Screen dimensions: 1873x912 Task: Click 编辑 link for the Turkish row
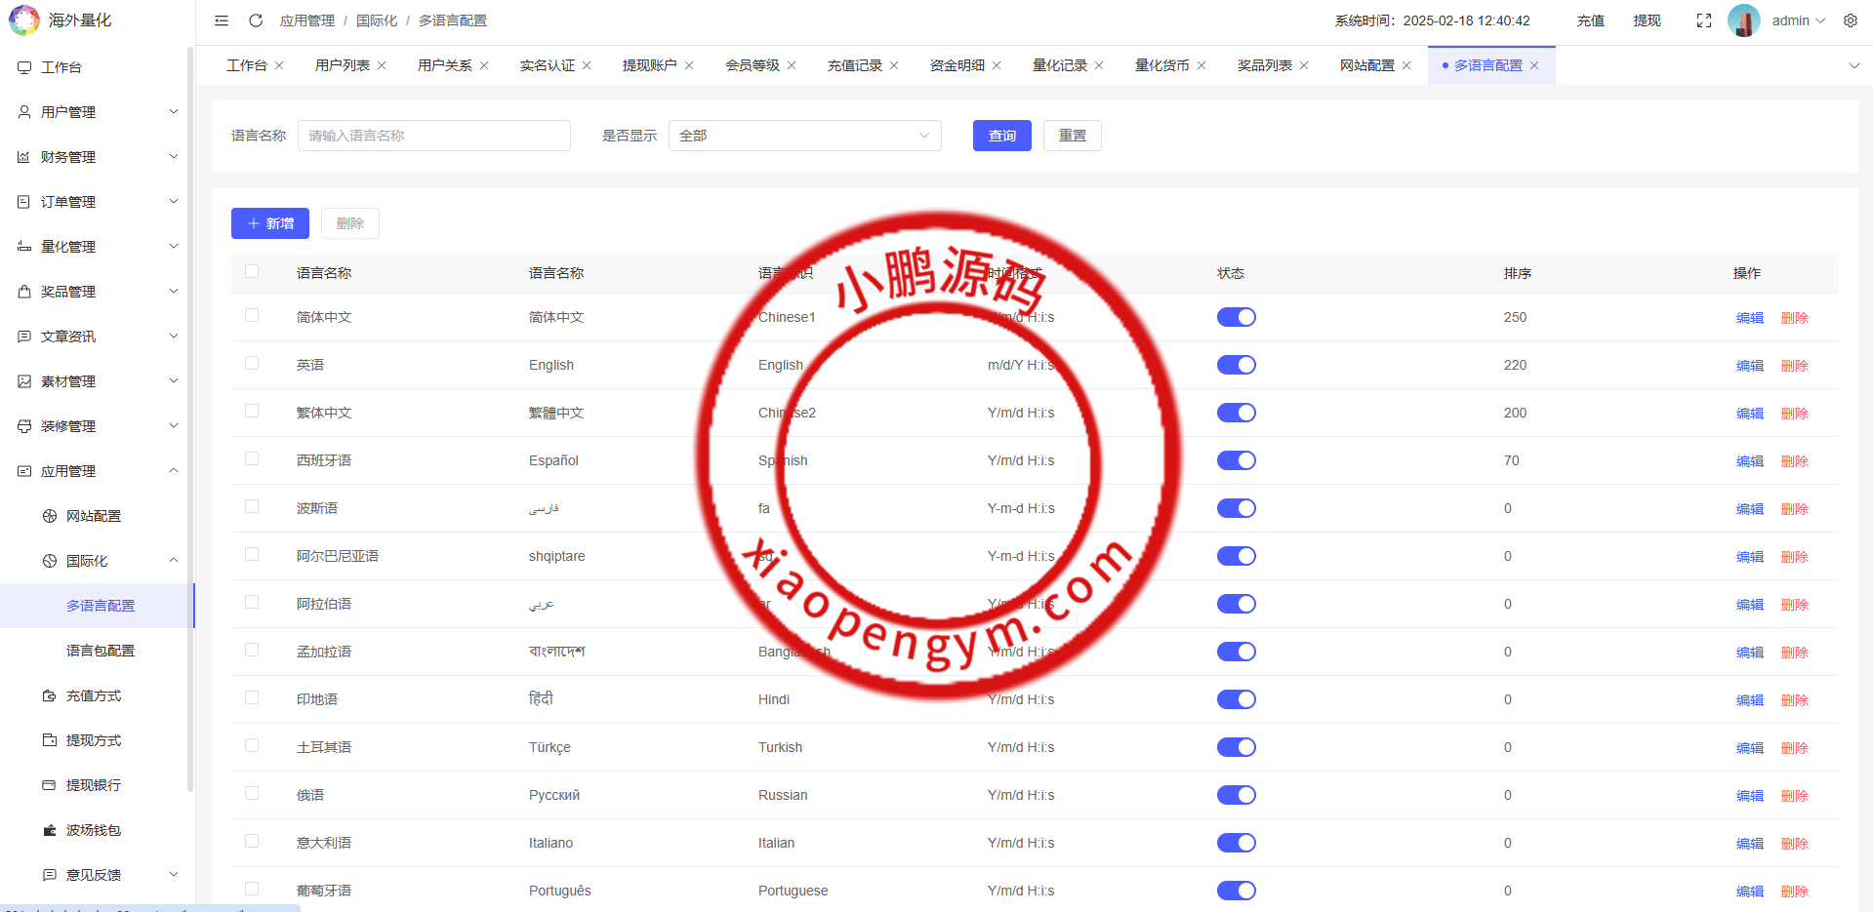pyautogui.click(x=1749, y=748)
